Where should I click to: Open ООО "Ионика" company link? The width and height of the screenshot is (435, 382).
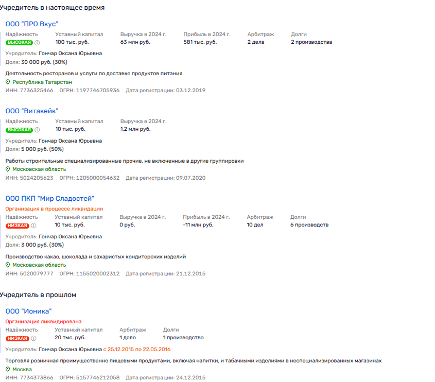[x=28, y=311]
